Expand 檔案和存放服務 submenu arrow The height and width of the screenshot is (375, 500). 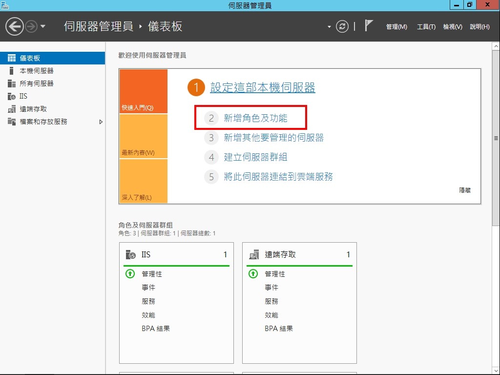coord(101,122)
